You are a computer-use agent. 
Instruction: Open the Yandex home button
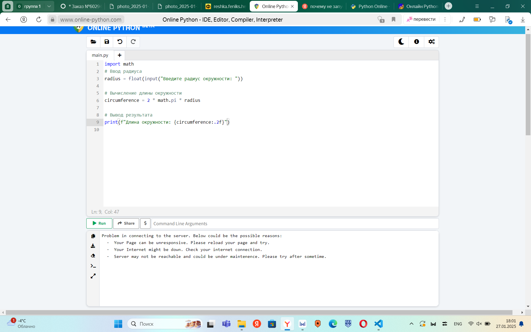tap(24, 19)
